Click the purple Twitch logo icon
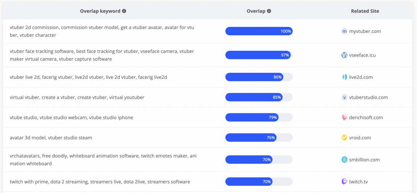Viewport: 417px width, 193px height. tap(345, 182)
